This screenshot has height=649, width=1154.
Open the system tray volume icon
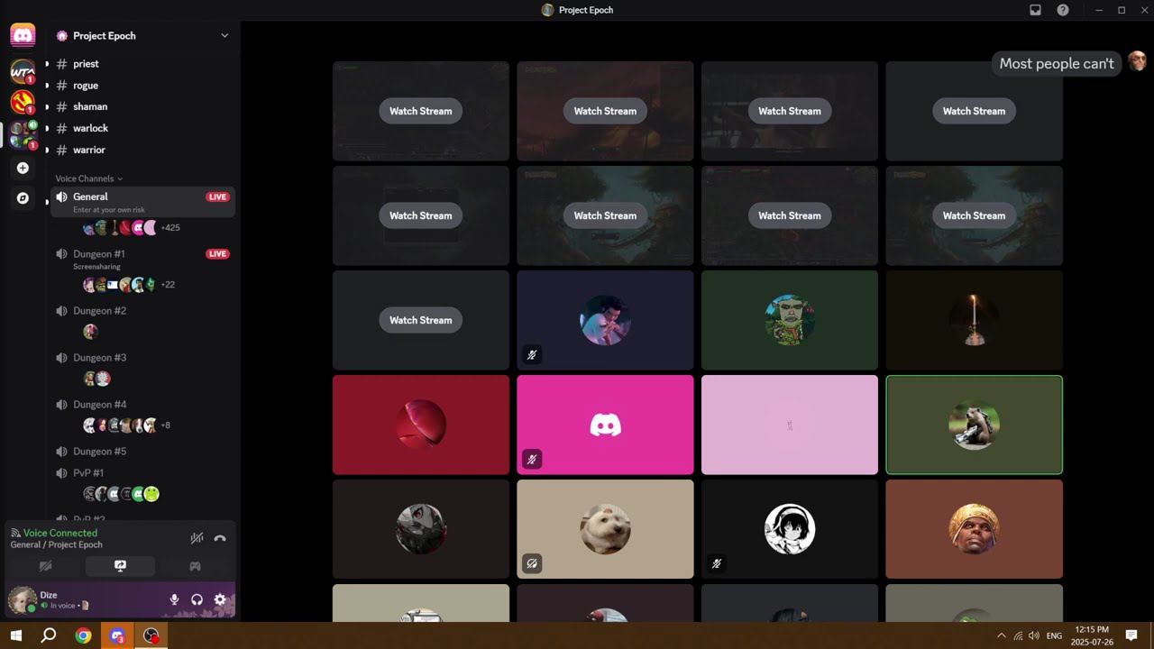[x=1034, y=635]
